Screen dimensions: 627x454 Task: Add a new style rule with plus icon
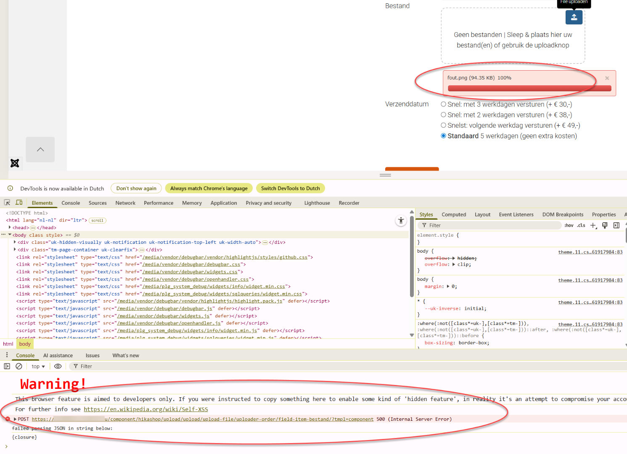(x=593, y=225)
